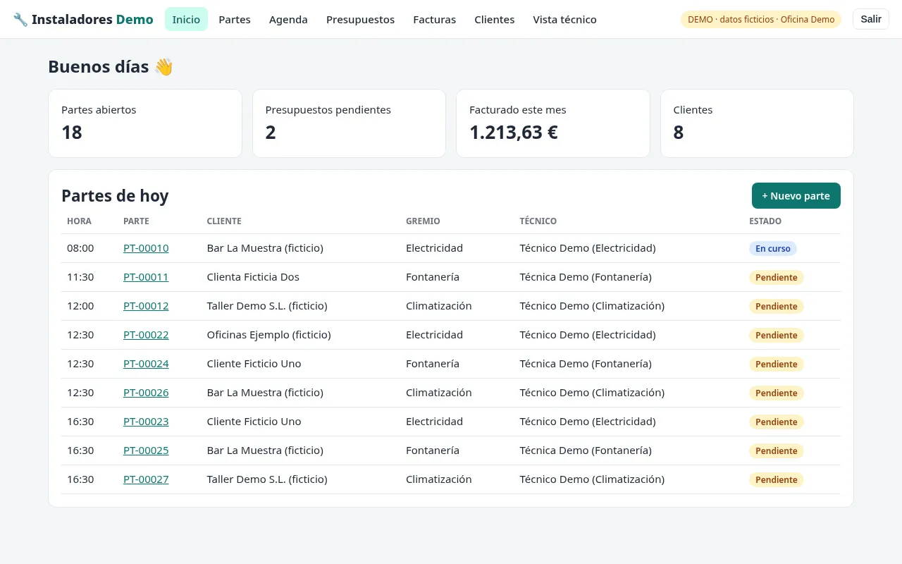Switch to Vista técnico
Viewport: 902px width, 564px height.
564,20
